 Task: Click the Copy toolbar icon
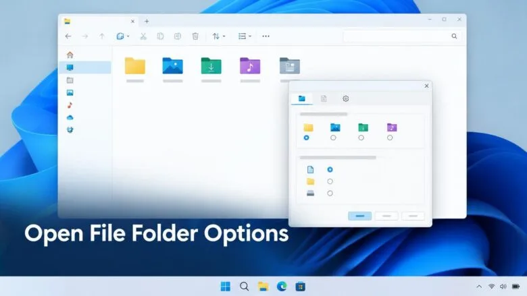coord(160,36)
